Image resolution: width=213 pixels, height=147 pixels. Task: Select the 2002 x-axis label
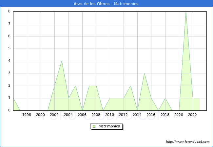tap(54, 115)
